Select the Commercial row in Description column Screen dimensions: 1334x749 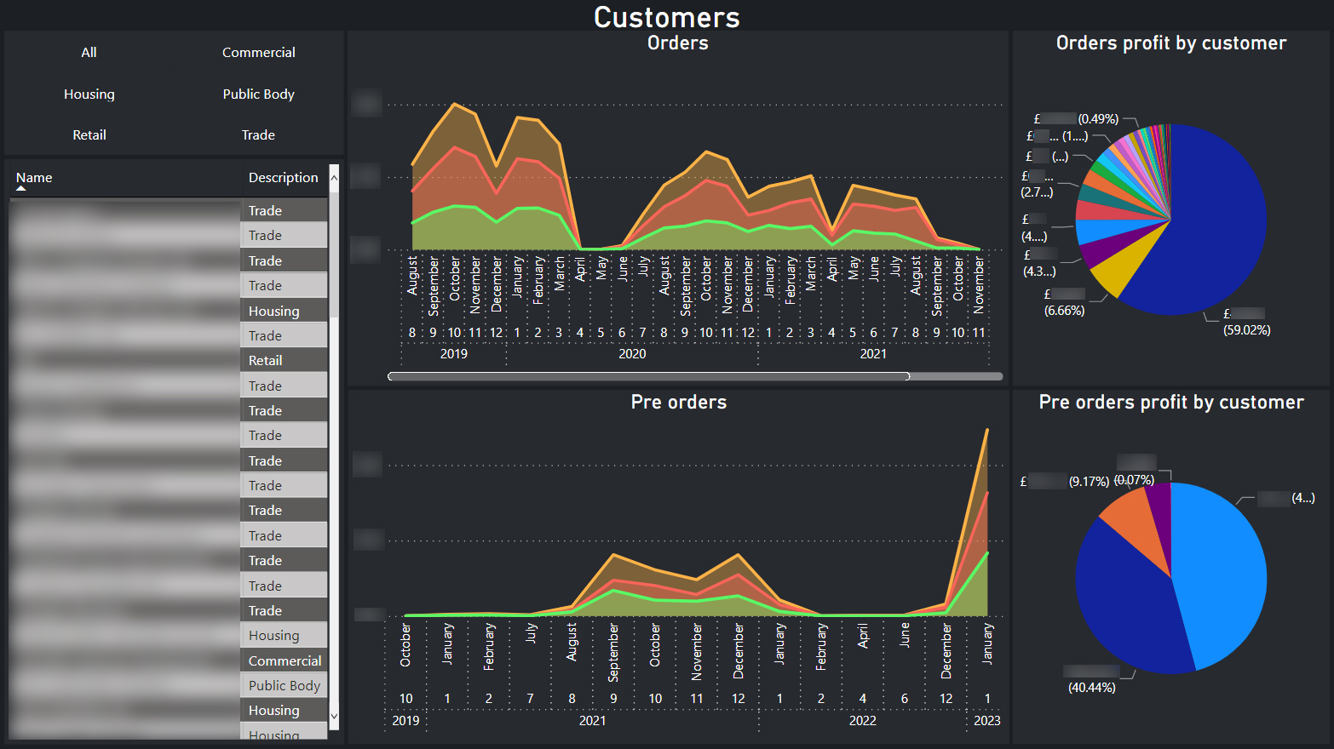285,661
